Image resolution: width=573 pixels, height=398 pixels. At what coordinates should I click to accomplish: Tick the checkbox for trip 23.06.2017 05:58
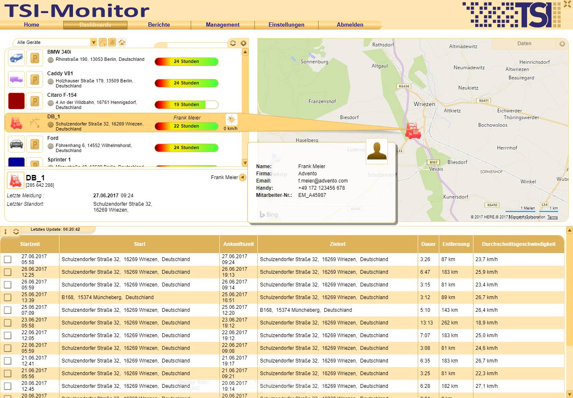tap(8, 323)
